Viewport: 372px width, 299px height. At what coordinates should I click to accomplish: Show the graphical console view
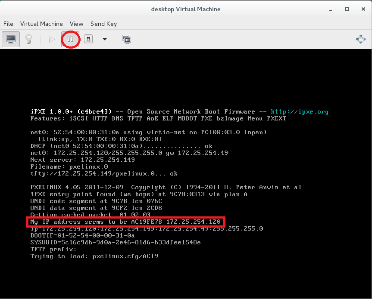[x=11, y=39]
